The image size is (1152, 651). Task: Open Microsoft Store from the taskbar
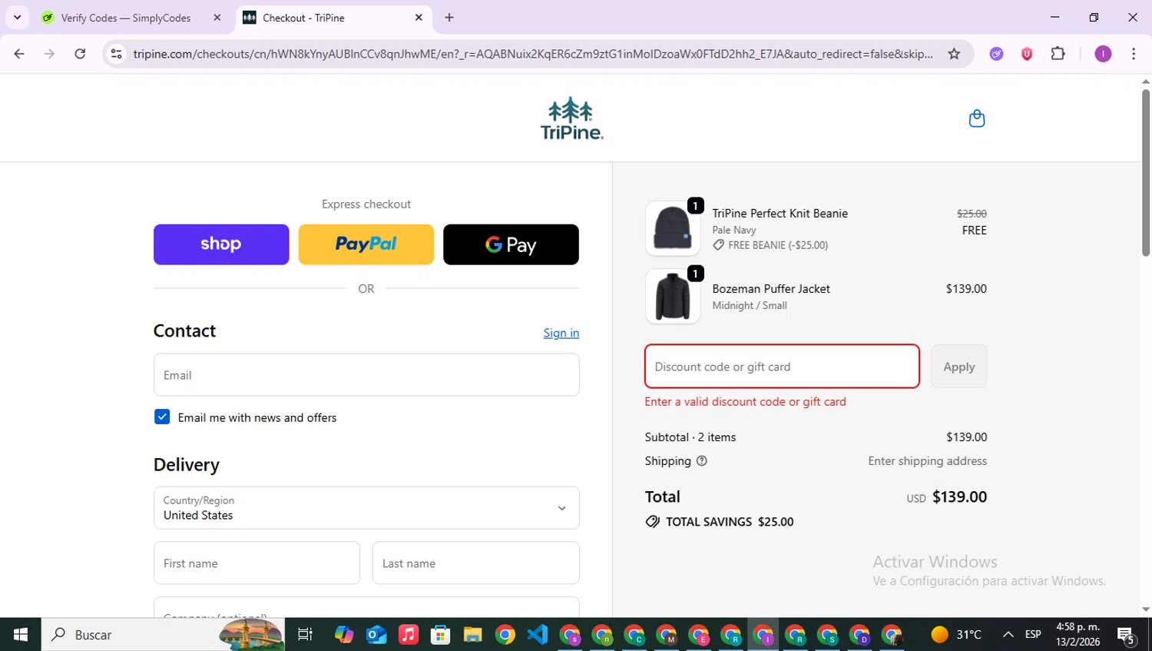tap(440, 635)
